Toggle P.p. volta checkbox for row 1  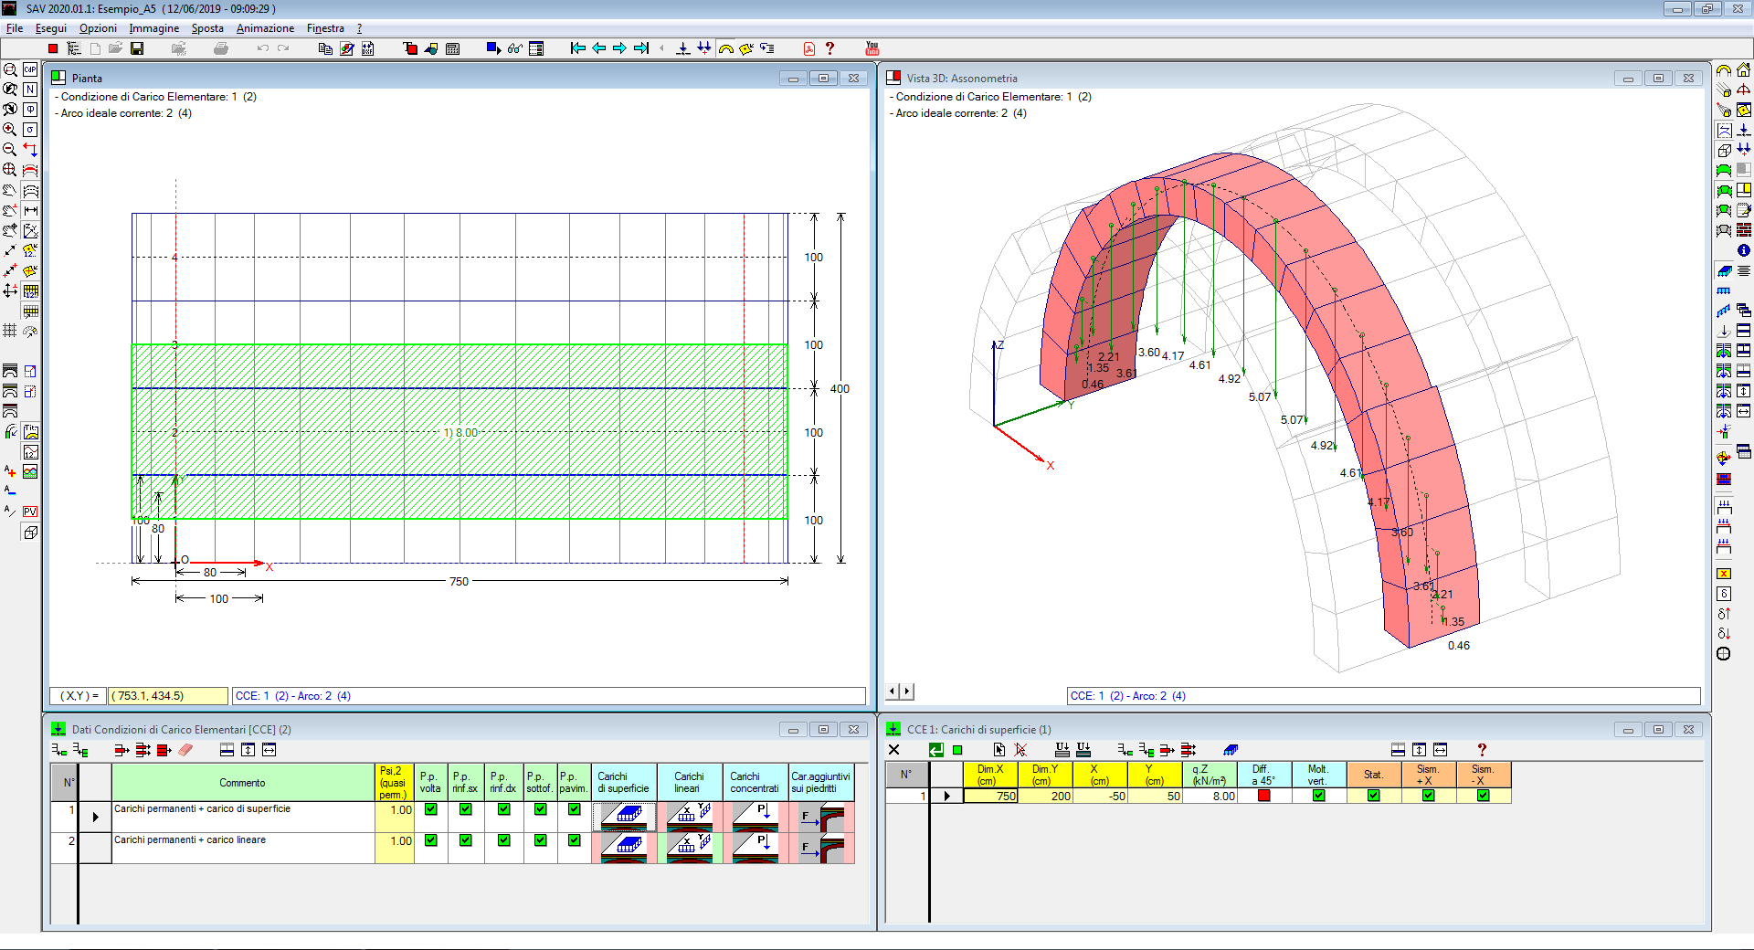430,809
